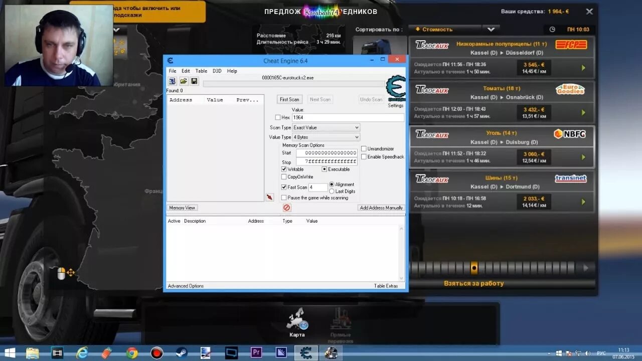Click the Address column header in results

181,100
